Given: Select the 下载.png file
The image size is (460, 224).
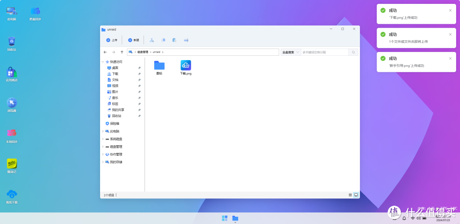Looking at the screenshot, I should click(x=186, y=68).
